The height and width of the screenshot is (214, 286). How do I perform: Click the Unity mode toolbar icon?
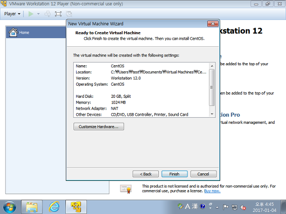click(69, 14)
